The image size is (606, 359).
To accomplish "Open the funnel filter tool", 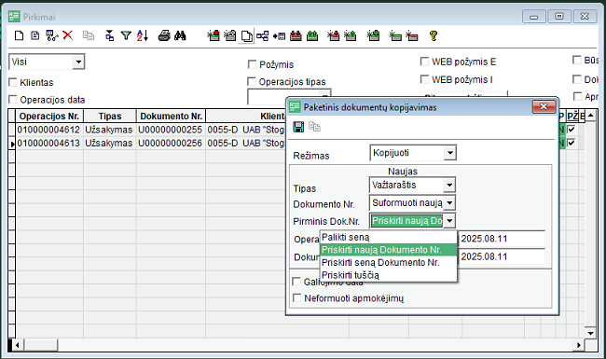I will (x=126, y=36).
